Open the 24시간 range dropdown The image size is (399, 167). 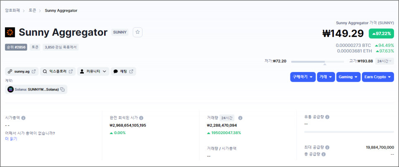click(385, 61)
